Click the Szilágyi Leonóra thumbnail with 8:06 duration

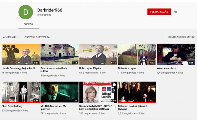click(x=98, y=92)
